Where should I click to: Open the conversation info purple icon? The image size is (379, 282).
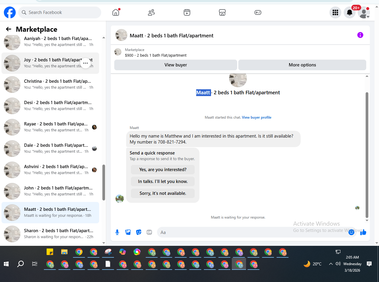360,35
